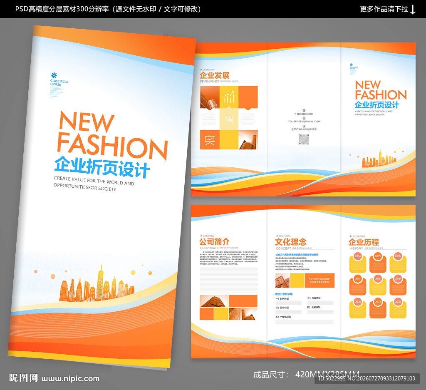Viewport: 426px width, 390px height.
Task: Click the 文化理念 section heading
Action: pyautogui.click(x=291, y=242)
